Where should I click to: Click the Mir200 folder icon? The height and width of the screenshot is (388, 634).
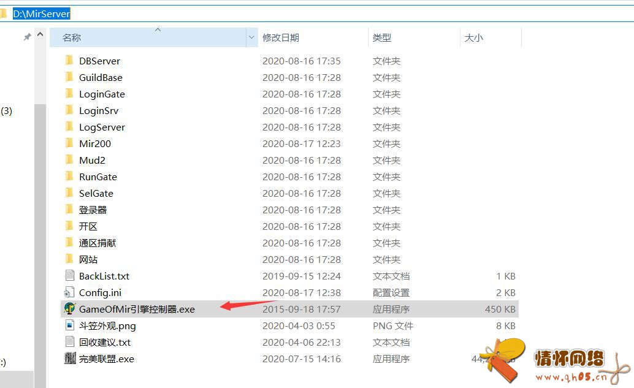69,143
